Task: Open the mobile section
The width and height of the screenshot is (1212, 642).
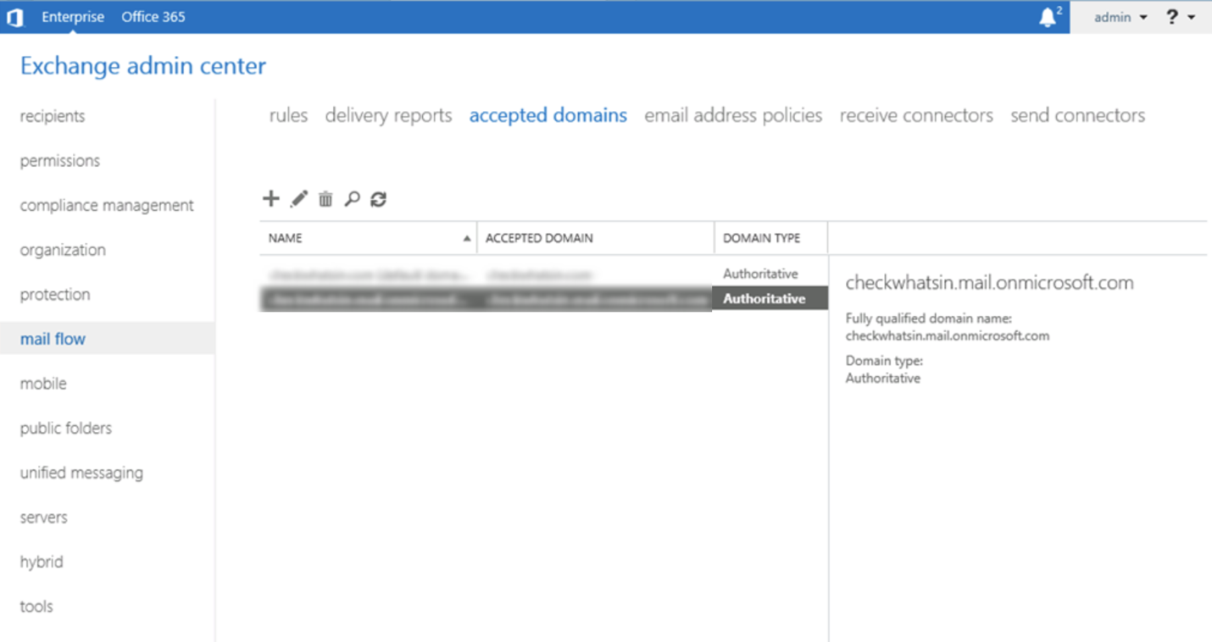Action: 43,384
